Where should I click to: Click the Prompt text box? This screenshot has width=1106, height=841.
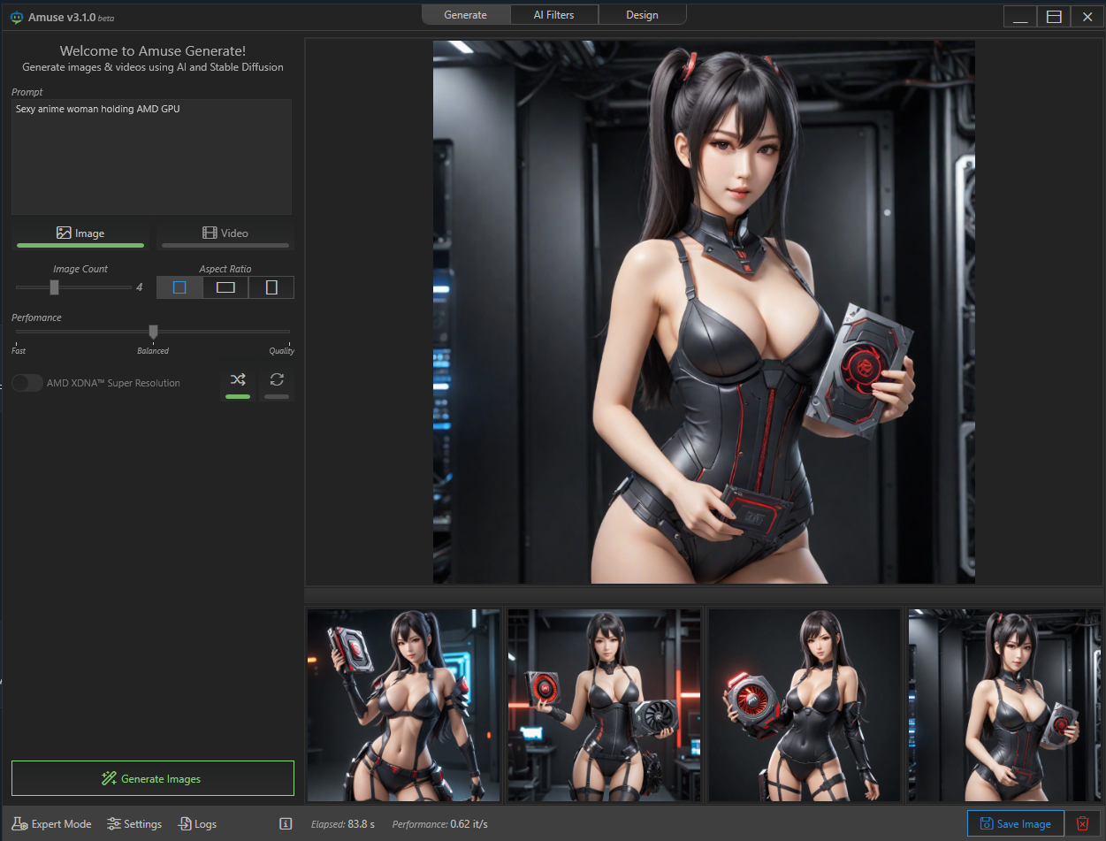(151, 157)
